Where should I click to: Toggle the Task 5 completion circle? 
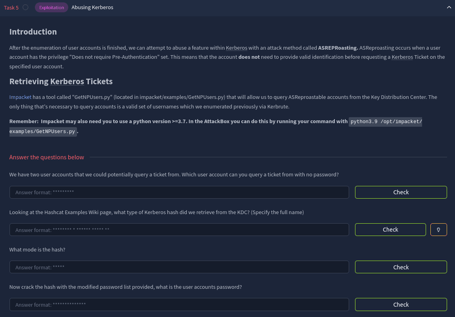pyautogui.click(x=25, y=7)
